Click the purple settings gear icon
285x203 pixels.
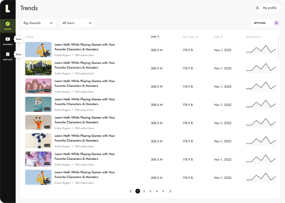[x=276, y=23]
